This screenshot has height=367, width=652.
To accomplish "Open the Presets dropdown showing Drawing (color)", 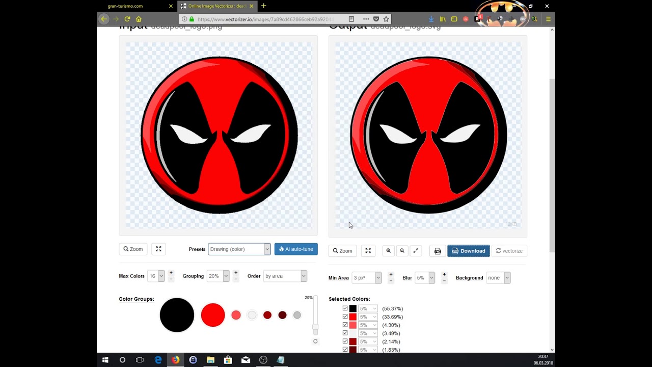I will 239,249.
